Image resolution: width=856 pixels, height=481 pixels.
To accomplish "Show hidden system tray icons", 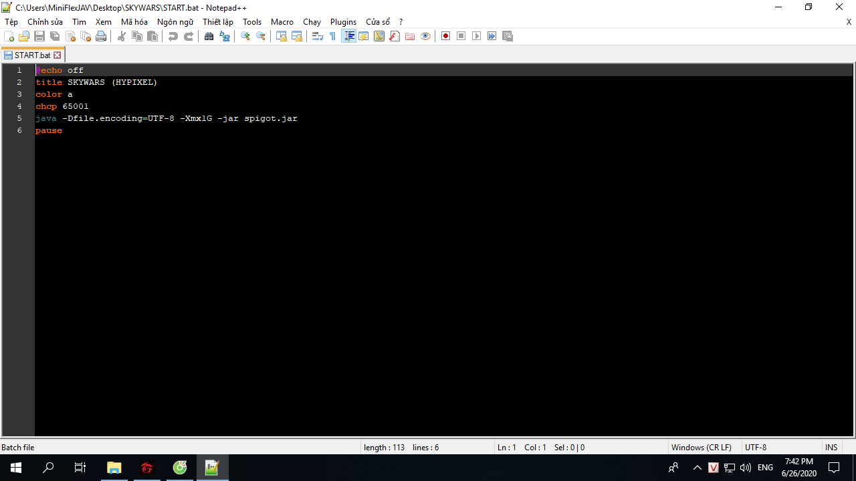I will 698,468.
